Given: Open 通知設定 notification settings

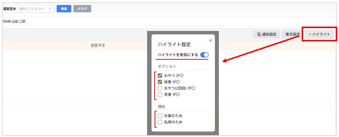Looking at the screenshot, I should pyautogui.click(x=267, y=34).
